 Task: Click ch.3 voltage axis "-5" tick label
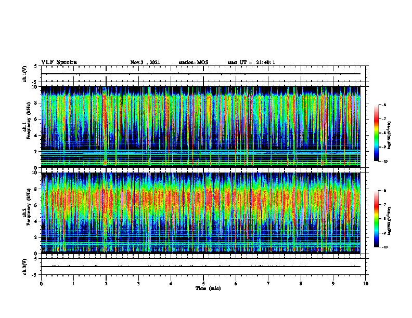point(35,275)
